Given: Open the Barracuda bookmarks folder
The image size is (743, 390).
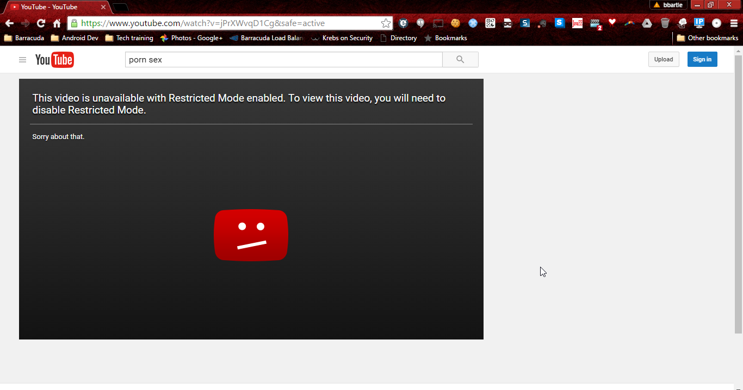Looking at the screenshot, I should click(24, 38).
